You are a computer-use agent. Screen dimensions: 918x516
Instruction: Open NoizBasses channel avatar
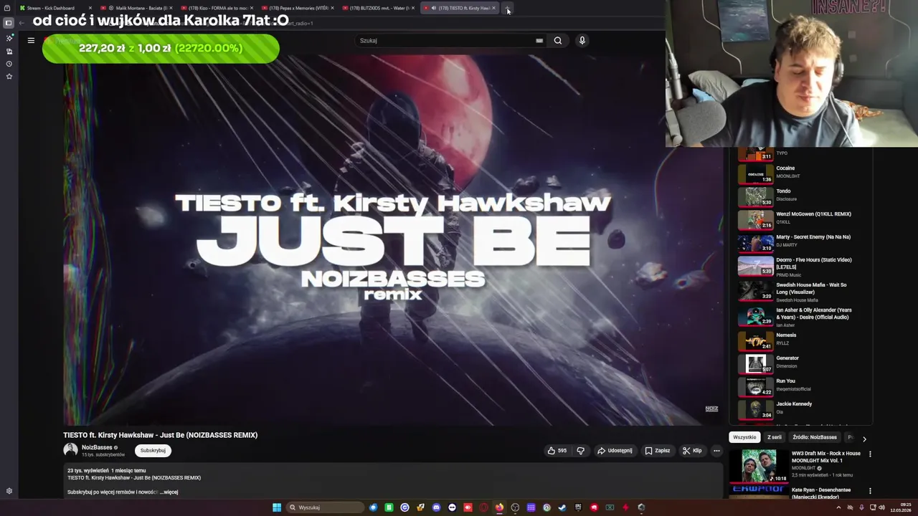tap(70, 450)
